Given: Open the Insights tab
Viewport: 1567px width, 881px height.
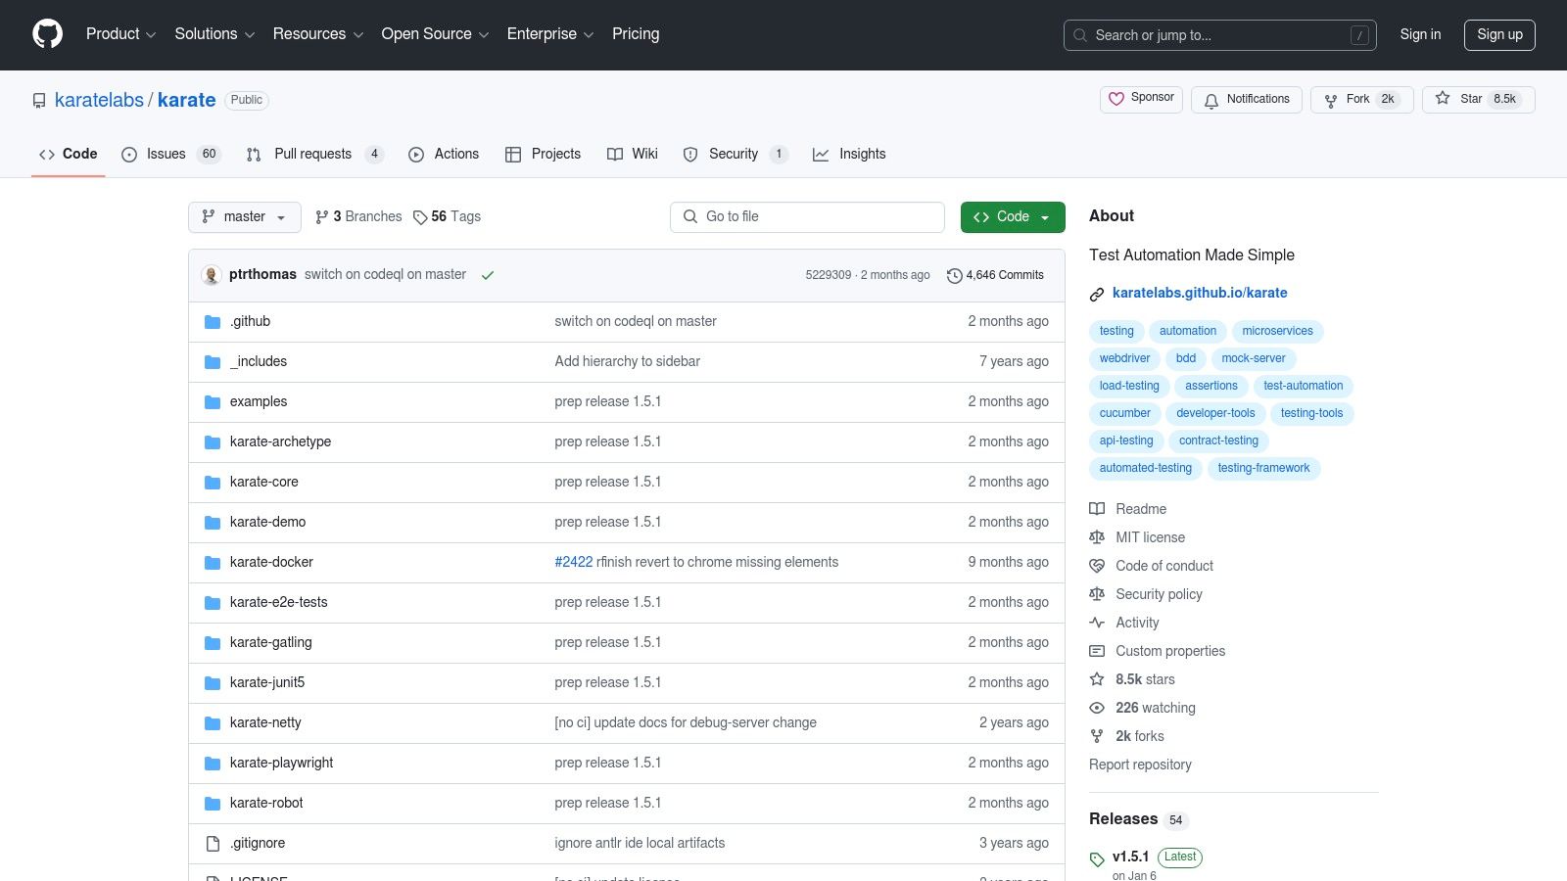Looking at the screenshot, I should point(849,155).
